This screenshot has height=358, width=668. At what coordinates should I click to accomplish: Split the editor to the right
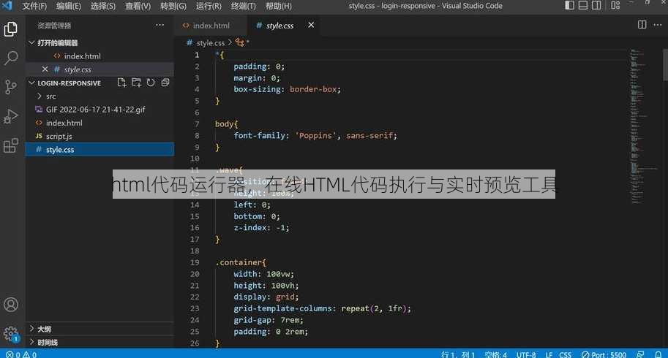[x=642, y=25]
